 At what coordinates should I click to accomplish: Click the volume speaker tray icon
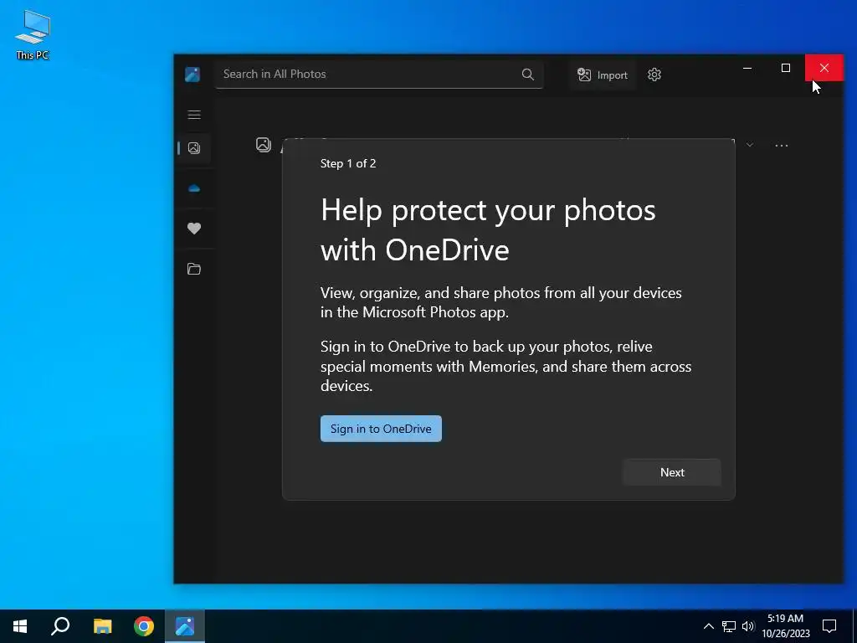pyautogui.click(x=748, y=626)
